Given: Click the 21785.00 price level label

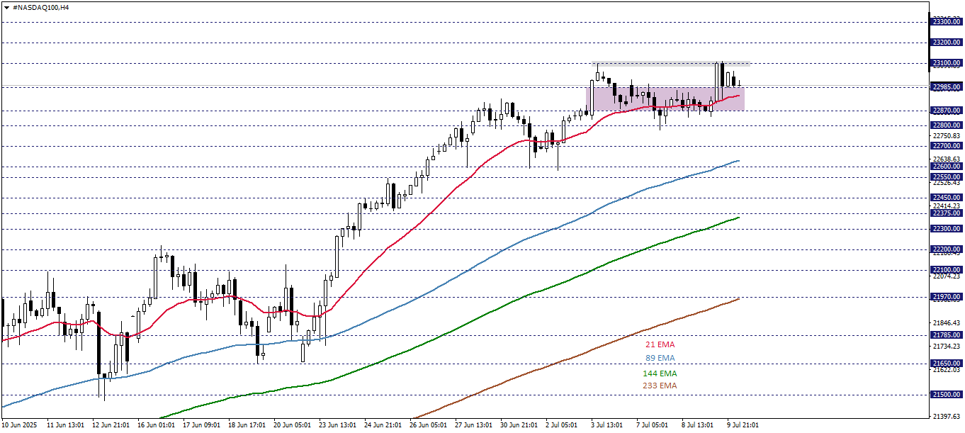Looking at the screenshot, I should click(x=947, y=335).
